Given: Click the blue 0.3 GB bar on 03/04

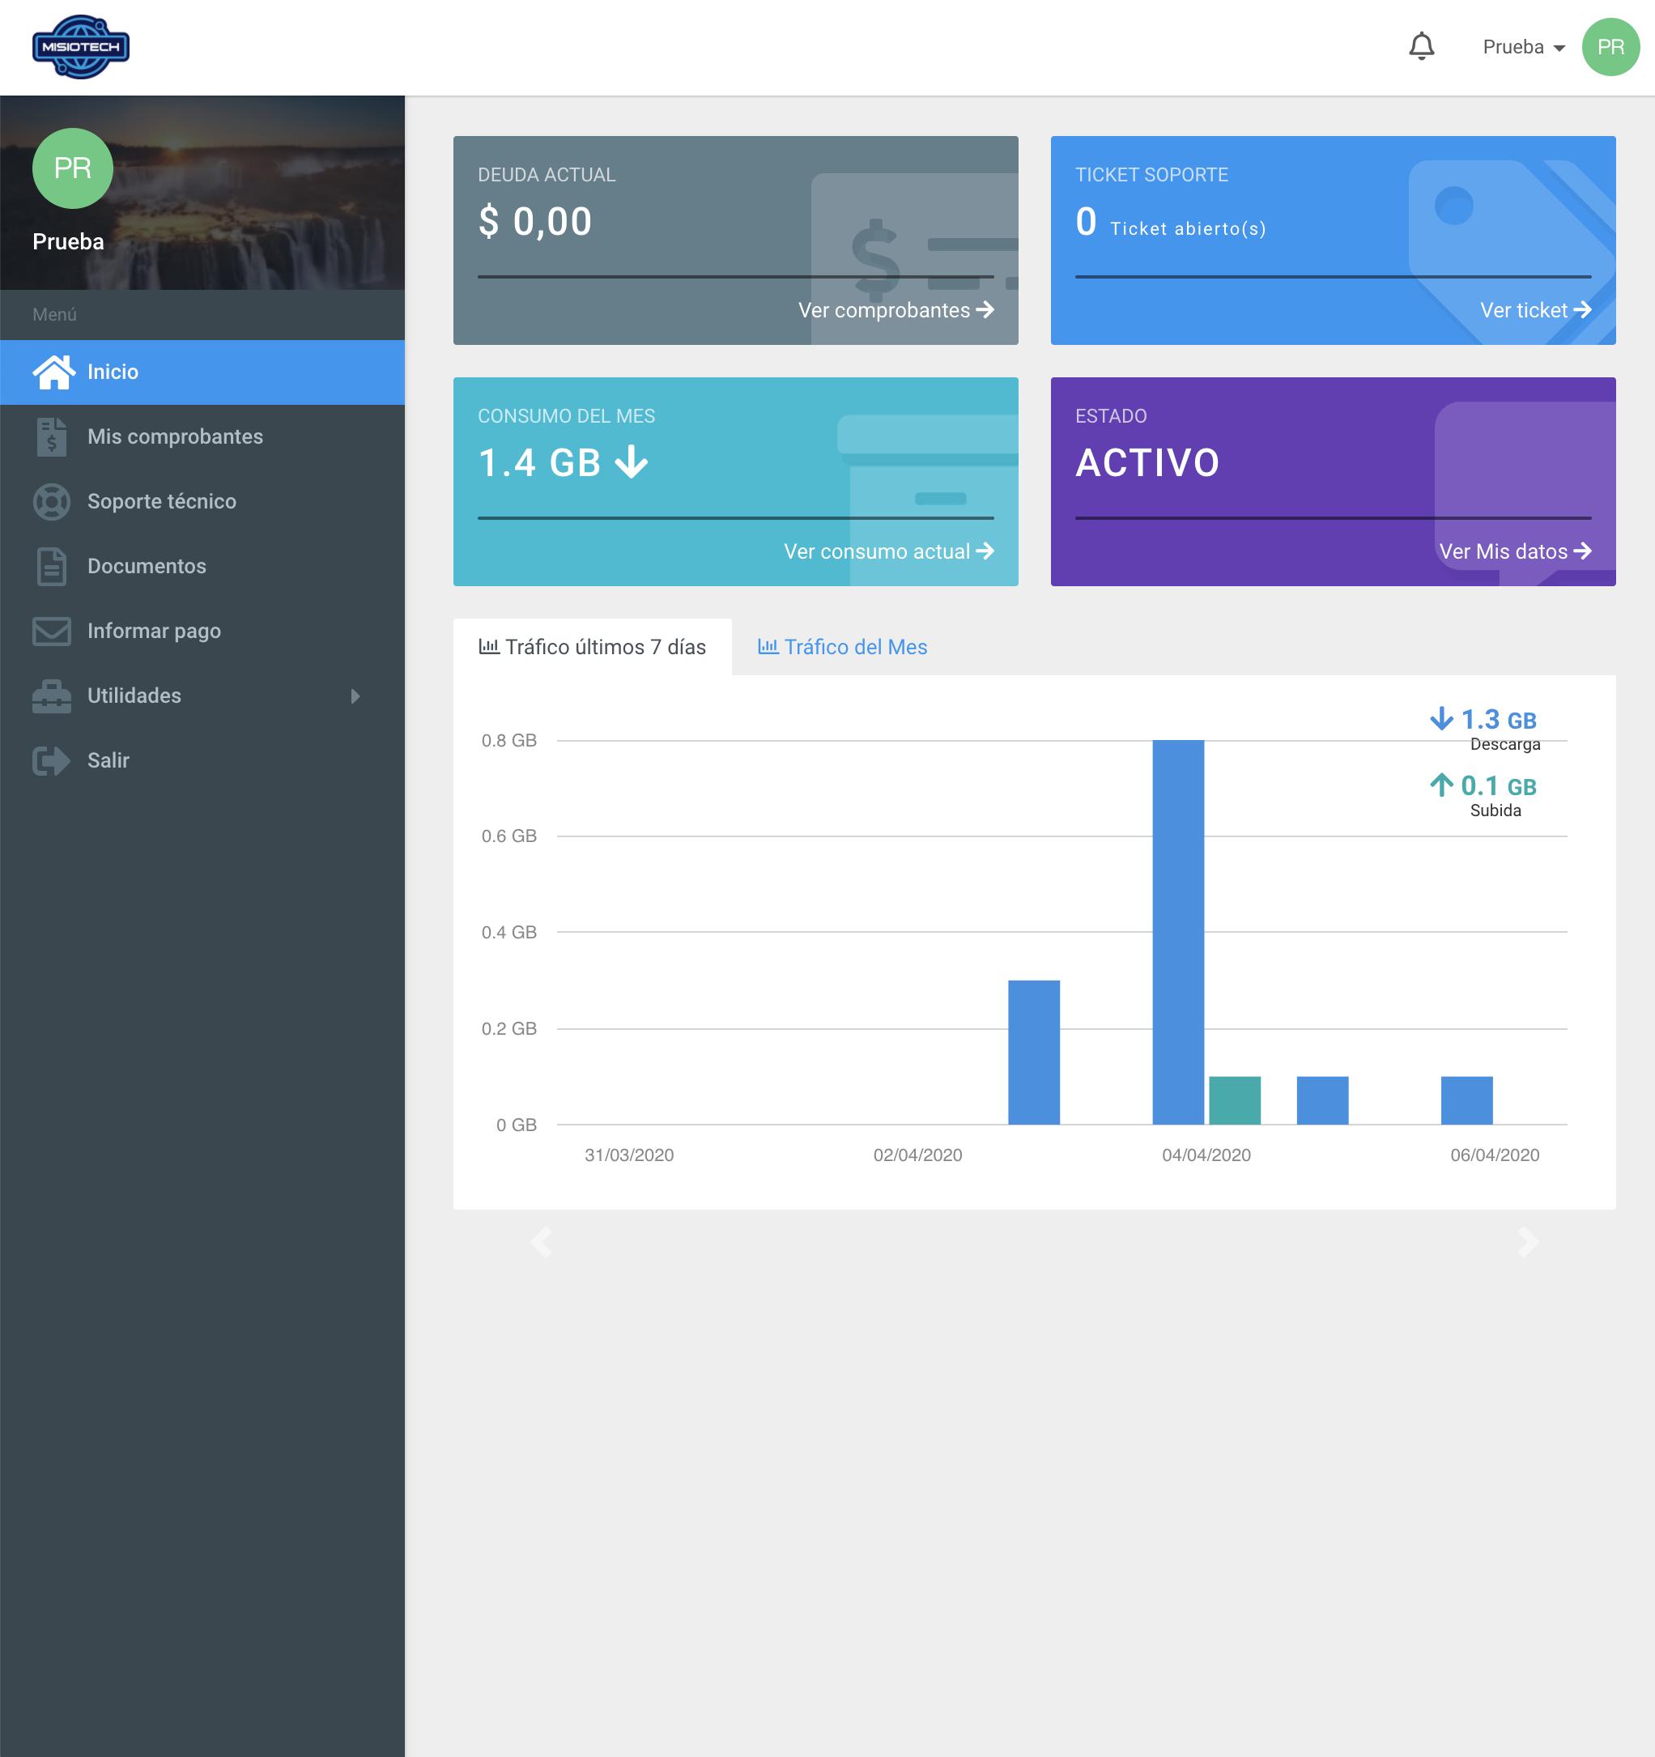Looking at the screenshot, I should click(1034, 1053).
